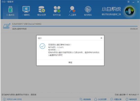Click the E:(hd1) USB Device label
This screenshot has width=140, height=101.
27,24
